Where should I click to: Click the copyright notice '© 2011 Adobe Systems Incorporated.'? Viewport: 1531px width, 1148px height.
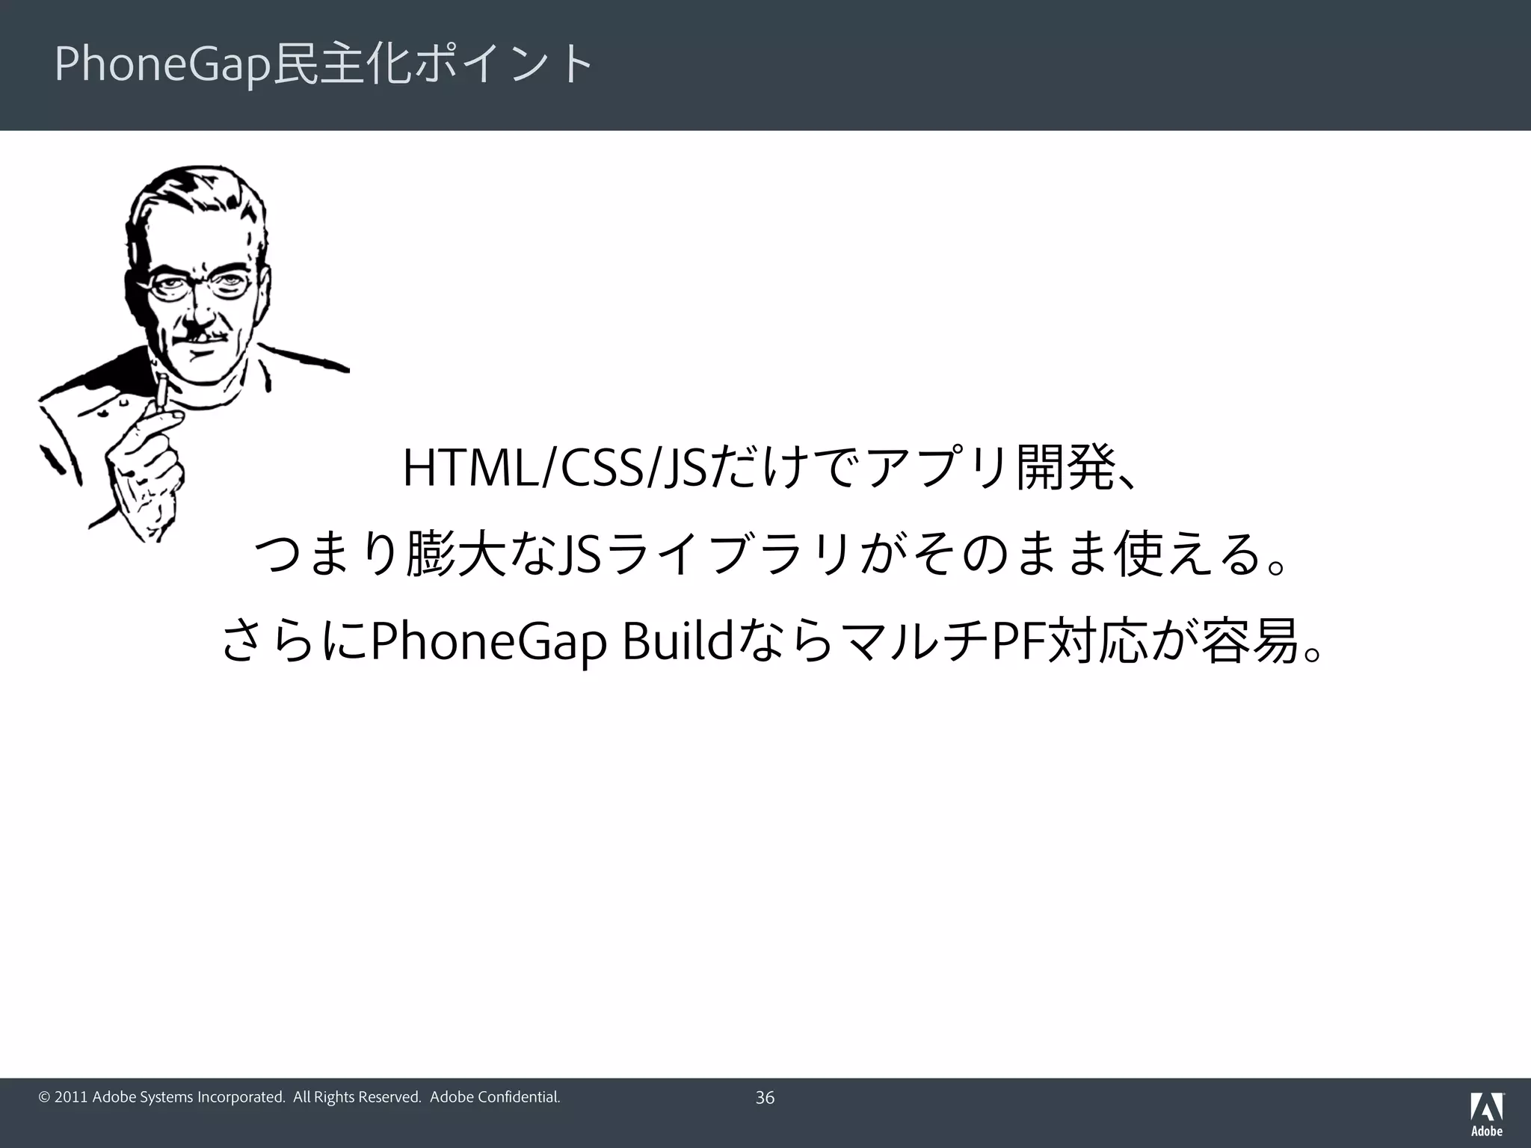point(162,1097)
